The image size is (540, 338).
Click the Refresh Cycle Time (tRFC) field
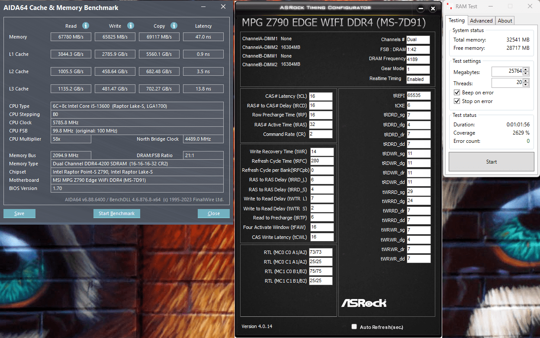[x=322, y=161]
